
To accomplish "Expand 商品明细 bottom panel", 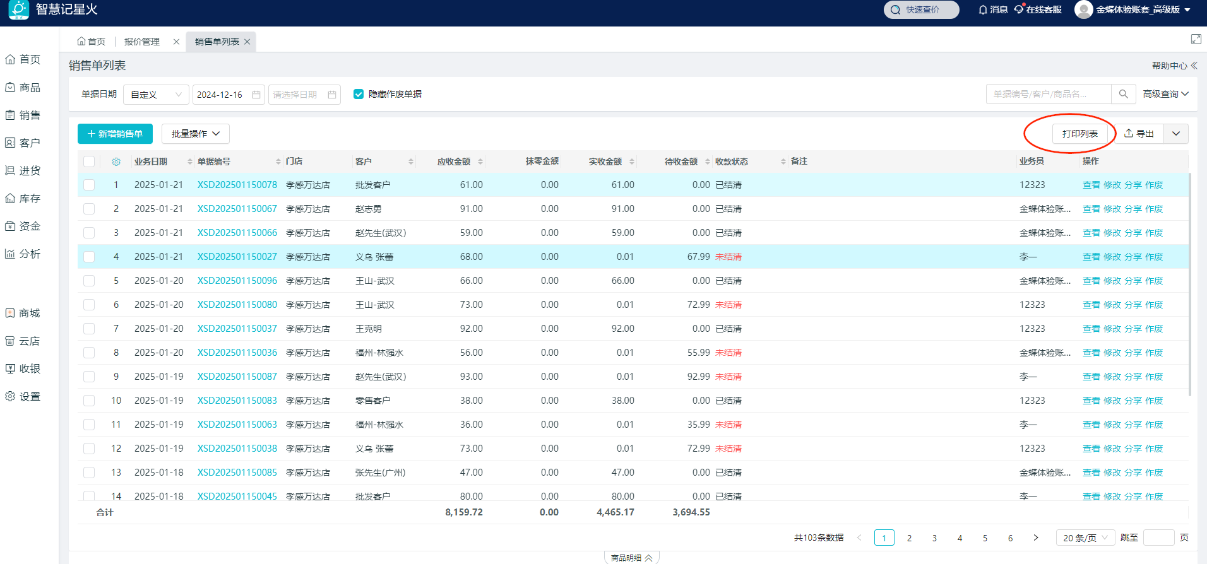I will (x=632, y=558).
